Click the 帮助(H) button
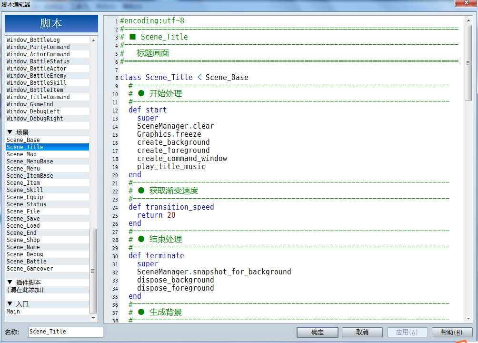 tap(452, 332)
